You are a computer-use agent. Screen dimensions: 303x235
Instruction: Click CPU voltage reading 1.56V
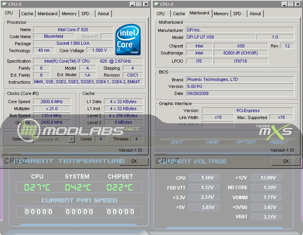pos(204,178)
